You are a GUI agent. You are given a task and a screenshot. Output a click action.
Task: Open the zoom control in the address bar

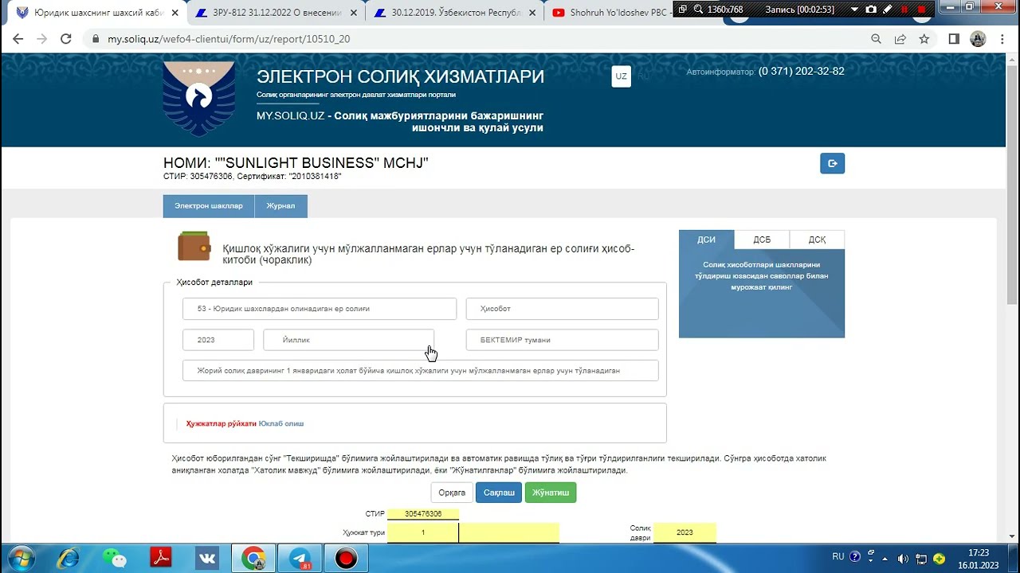click(x=876, y=39)
